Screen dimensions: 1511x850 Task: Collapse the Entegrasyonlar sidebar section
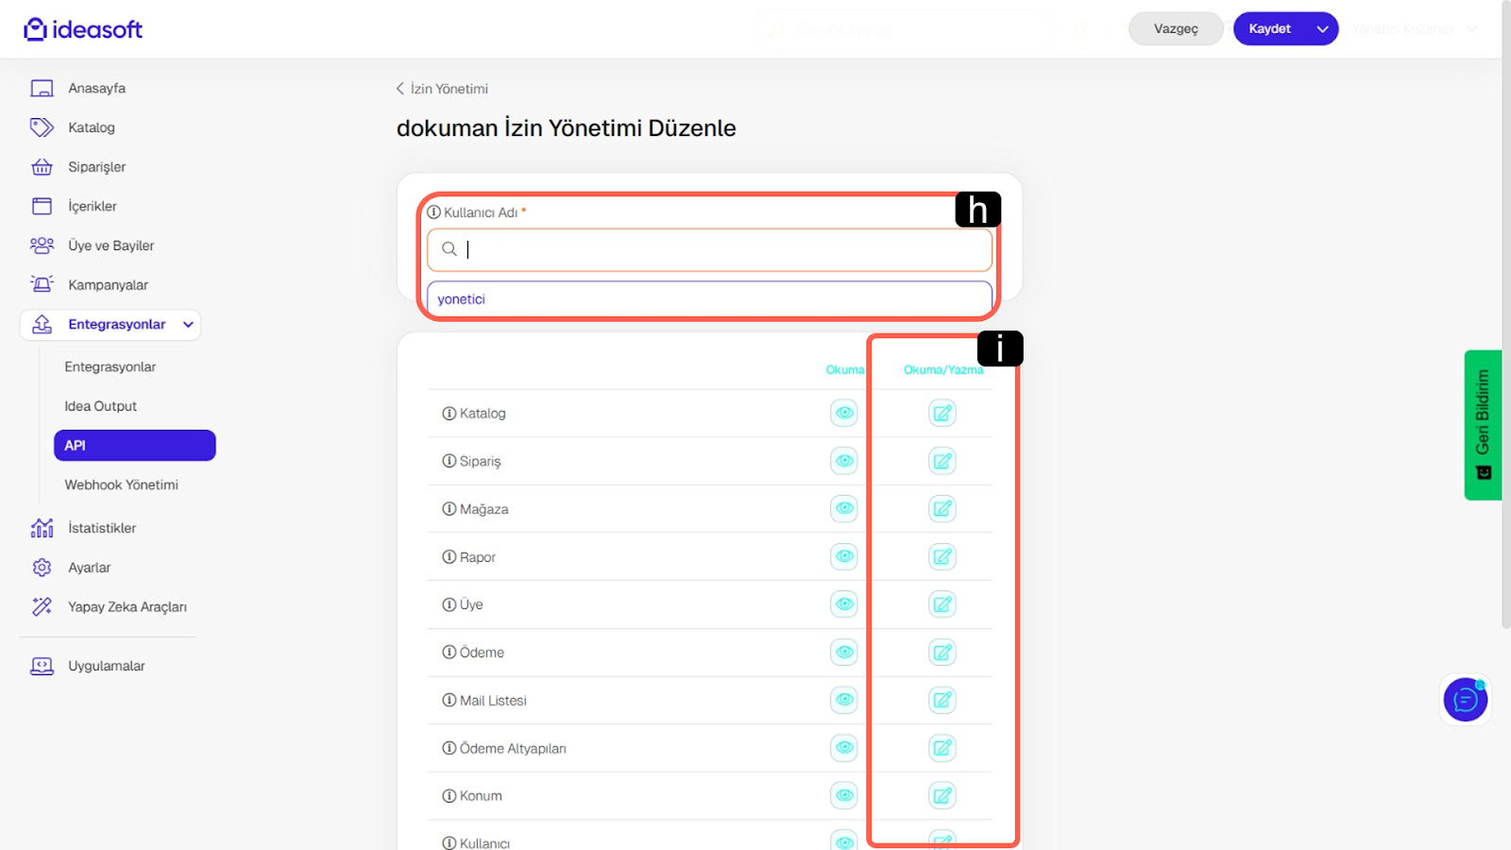pyautogui.click(x=188, y=325)
